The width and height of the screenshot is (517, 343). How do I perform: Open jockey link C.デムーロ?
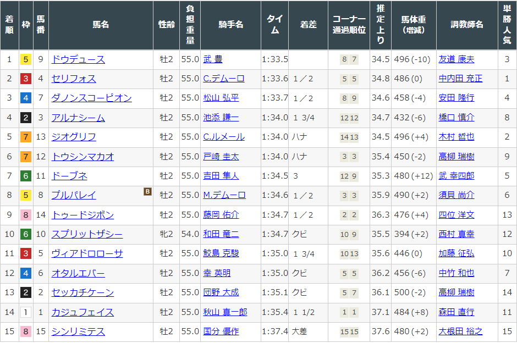pos(224,79)
